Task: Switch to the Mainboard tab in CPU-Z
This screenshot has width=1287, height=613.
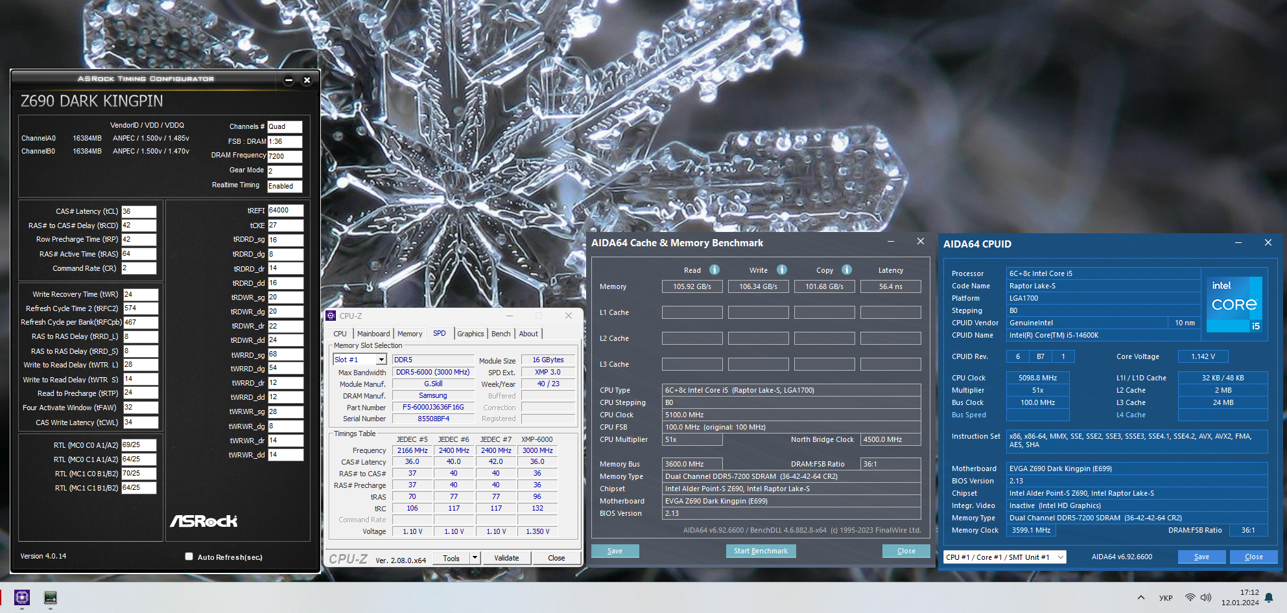Action: point(373,334)
